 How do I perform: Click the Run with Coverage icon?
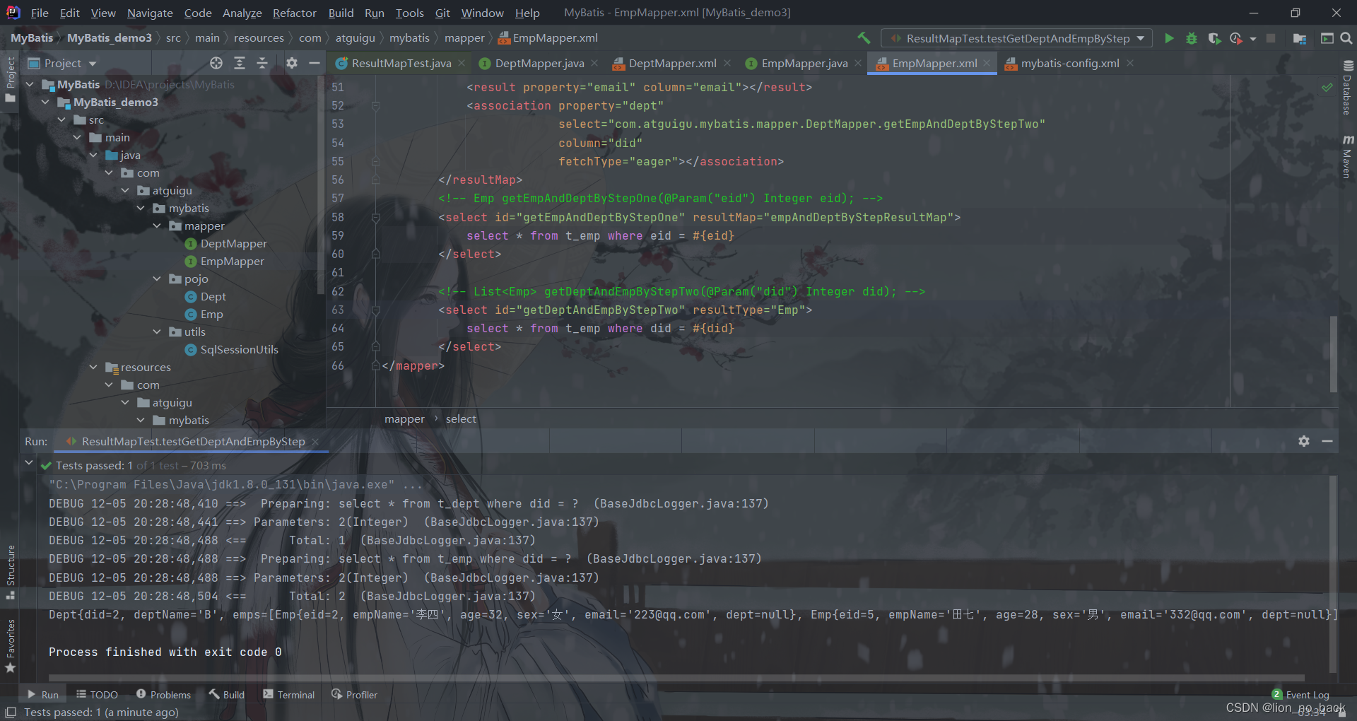[x=1214, y=38]
